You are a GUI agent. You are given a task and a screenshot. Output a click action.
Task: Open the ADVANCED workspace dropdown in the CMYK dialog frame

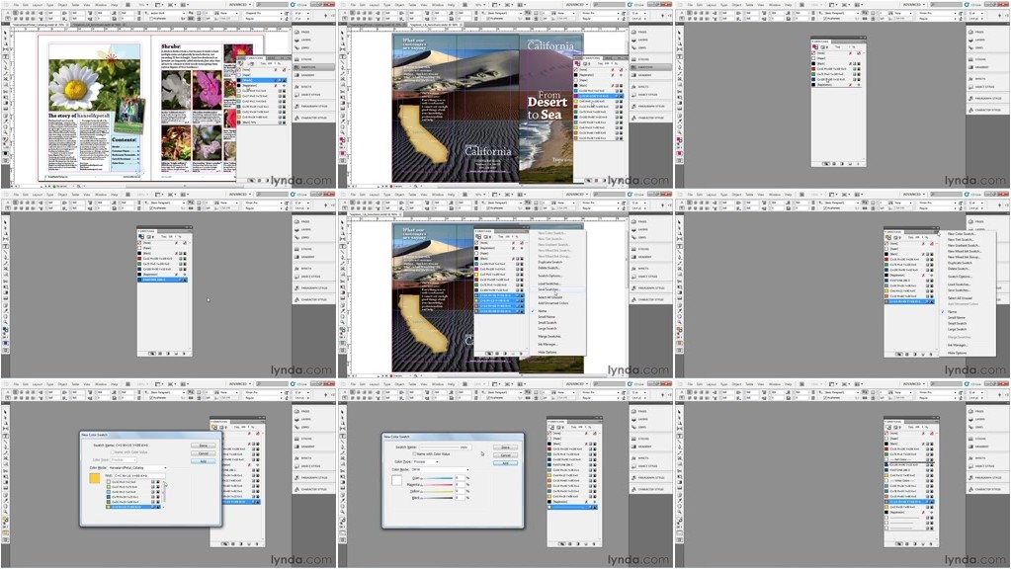pos(577,384)
